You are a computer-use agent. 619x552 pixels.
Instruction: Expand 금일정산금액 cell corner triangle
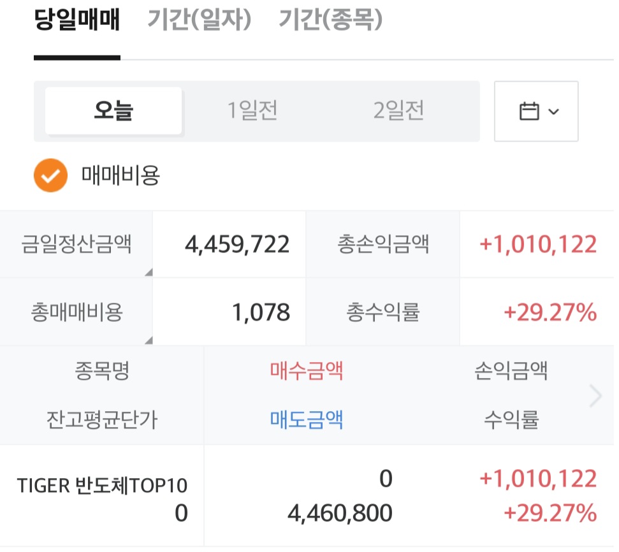149,273
